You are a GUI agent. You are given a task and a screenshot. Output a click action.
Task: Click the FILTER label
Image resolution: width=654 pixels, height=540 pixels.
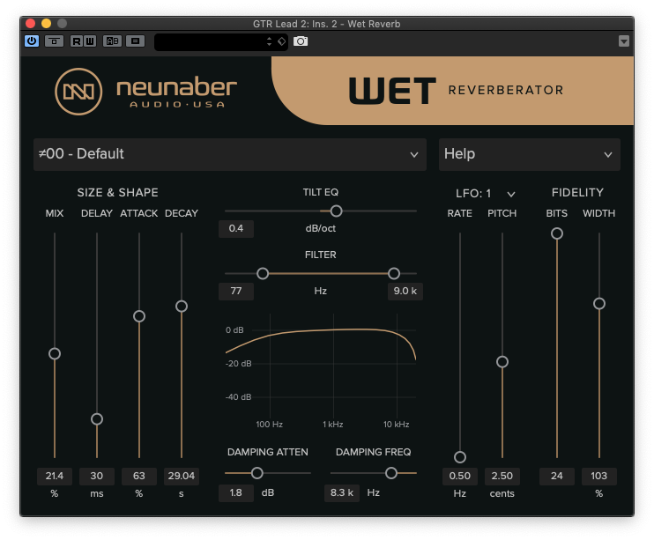321,255
